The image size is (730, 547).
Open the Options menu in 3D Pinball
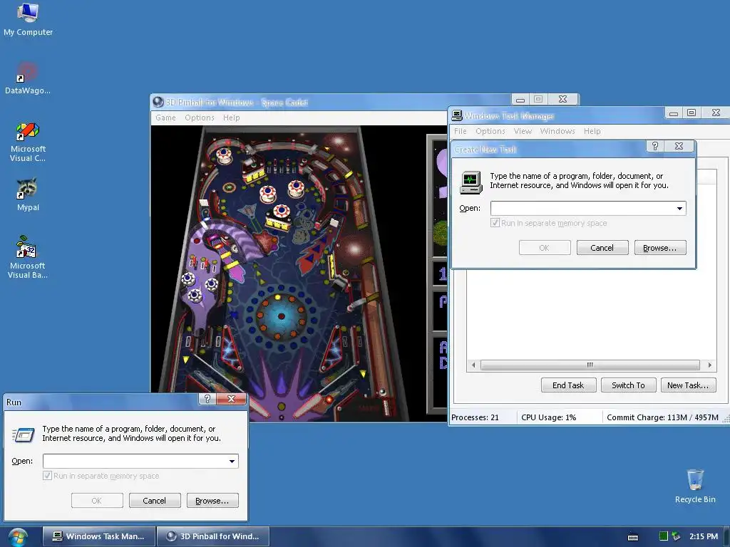click(200, 118)
